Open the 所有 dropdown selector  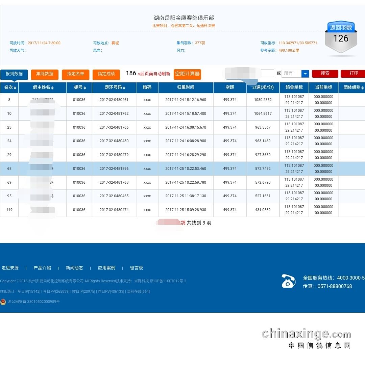[305, 74]
